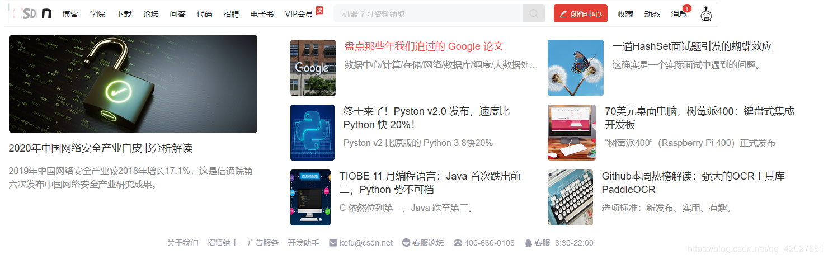Open 消息 in the top bar
Image resolution: width=828 pixels, height=259 pixels.
tap(679, 14)
